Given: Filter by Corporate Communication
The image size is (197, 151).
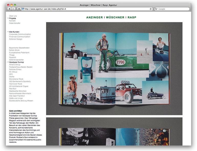Looking at the screenshot, I should point(20,34).
